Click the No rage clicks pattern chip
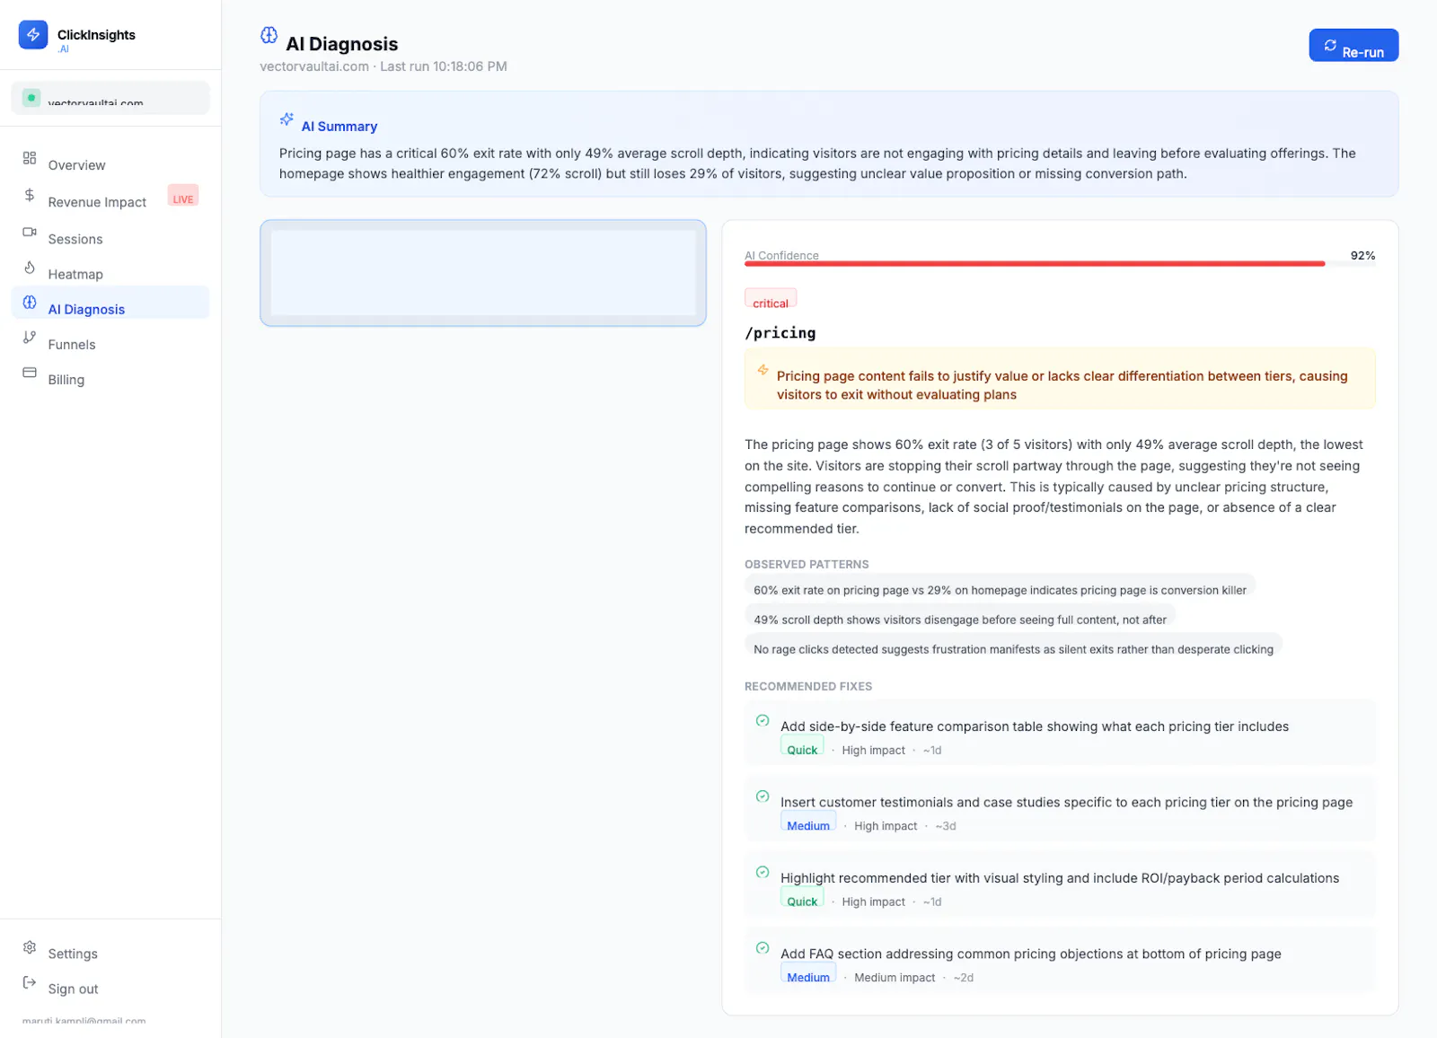The width and height of the screenshot is (1437, 1038). (1013, 646)
